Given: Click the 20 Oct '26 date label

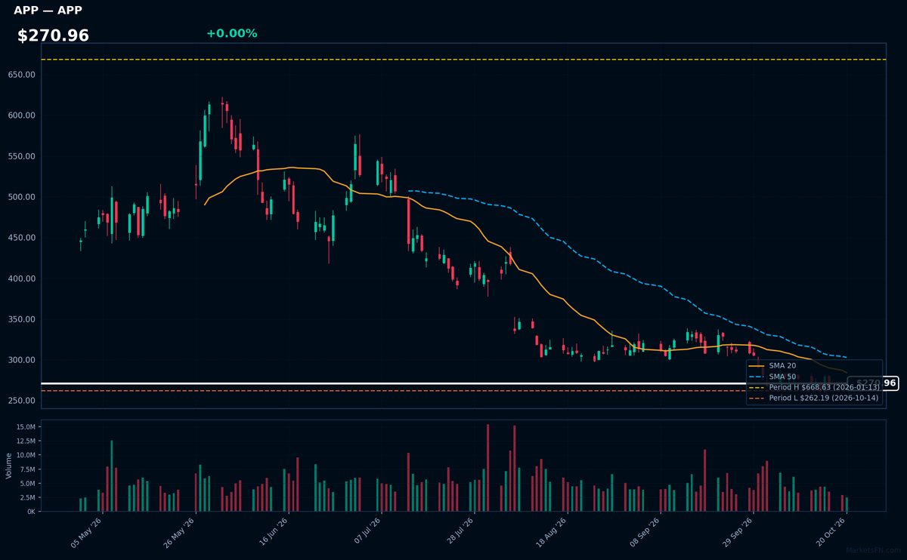Looking at the screenshot, I should click(x=831, y=532).
